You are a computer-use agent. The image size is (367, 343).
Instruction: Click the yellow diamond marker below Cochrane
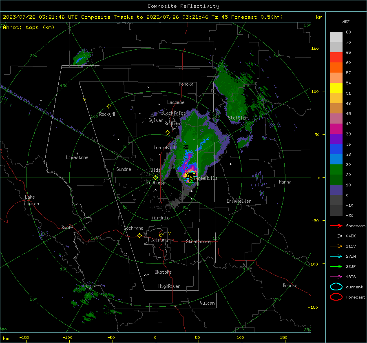coord(139,235)
